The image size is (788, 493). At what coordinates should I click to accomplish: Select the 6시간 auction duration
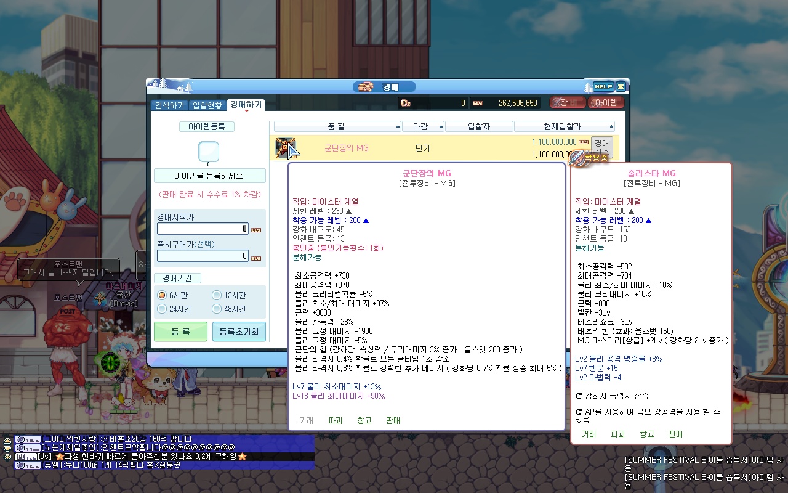click(x=163, y=295)
